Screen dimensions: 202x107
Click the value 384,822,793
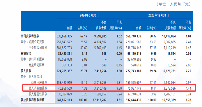pyautogui.click(x=64, y=48)
